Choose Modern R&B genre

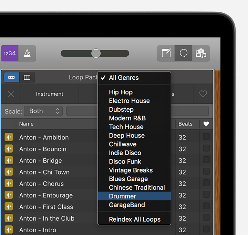(x=134, y=118)
